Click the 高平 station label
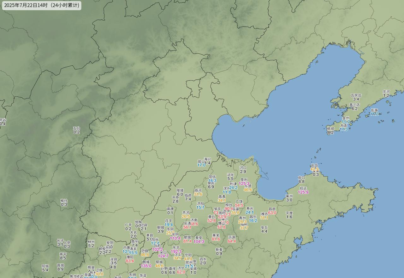The height and width of the screenshot is (278, 404). [x=63, y=254]
